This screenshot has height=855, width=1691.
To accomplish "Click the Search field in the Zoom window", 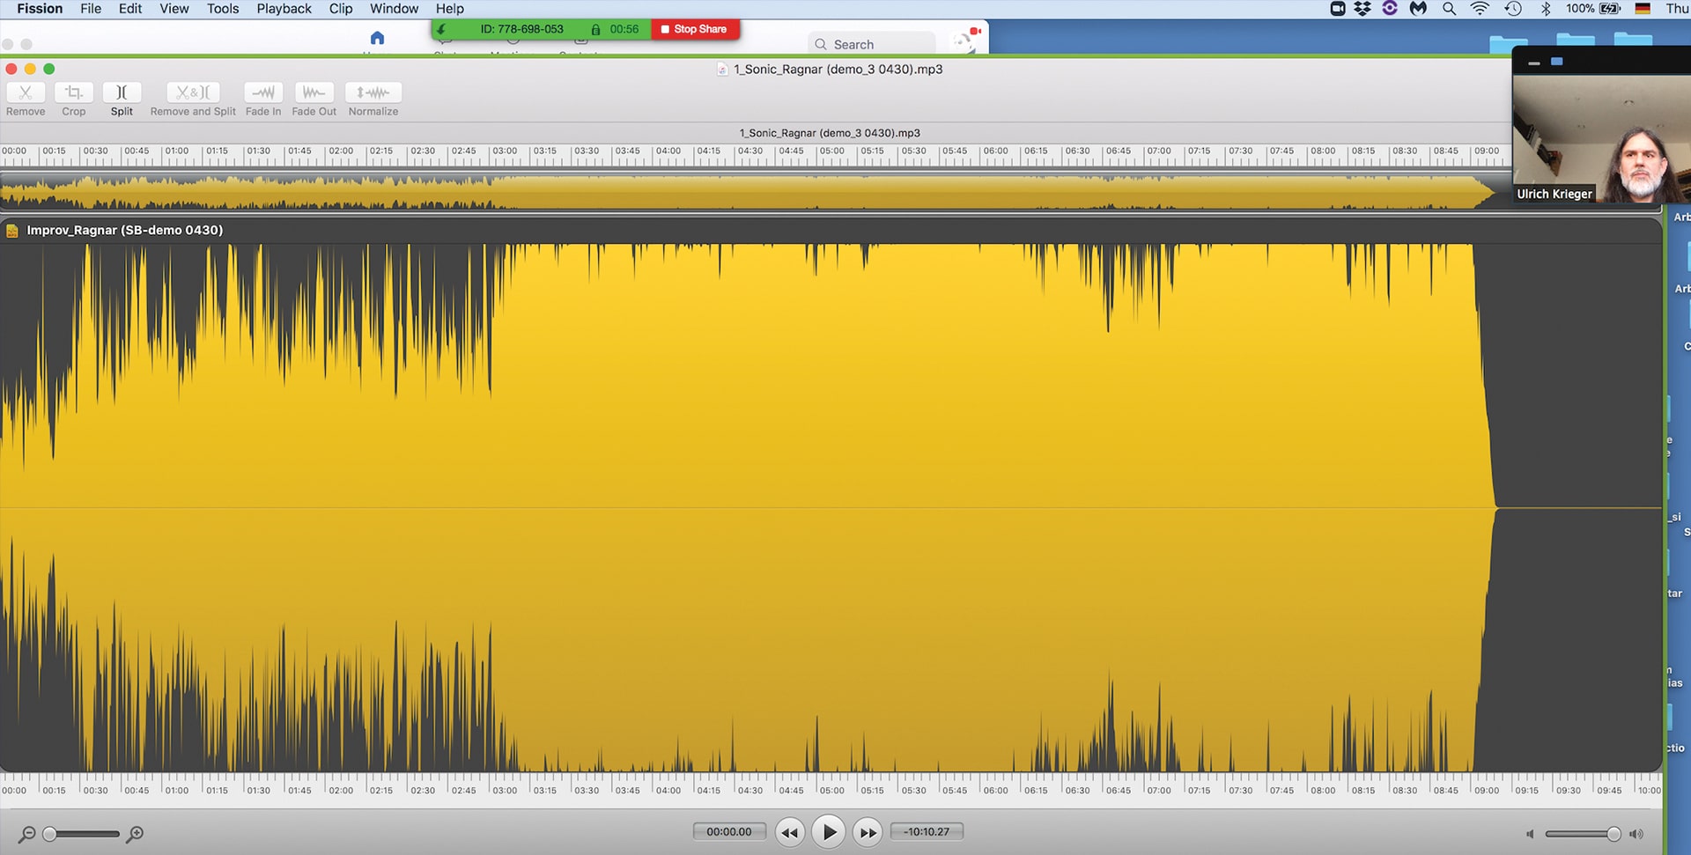I will pyautogui.click(x=872, y=44).
